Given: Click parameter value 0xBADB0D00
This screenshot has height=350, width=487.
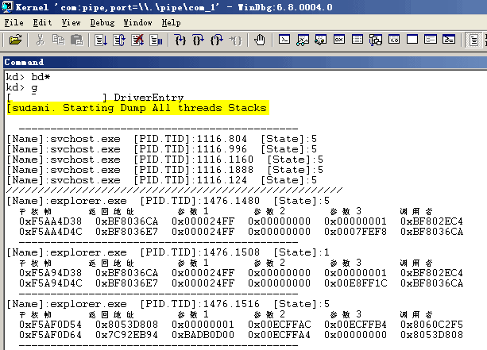Looking at the screenshot, I should click(x=203, y=334).
